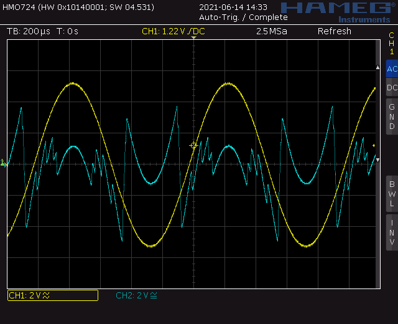This screenshot has width=398, height=324.
Task: Click the Auto-Trig. / Complete status text
Action: (x=236, y=17)
